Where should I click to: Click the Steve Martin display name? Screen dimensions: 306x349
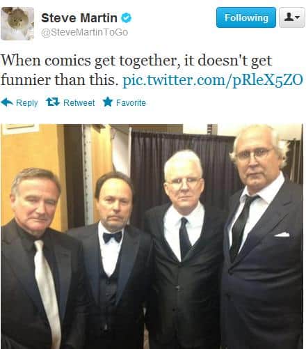pos(79,18)
